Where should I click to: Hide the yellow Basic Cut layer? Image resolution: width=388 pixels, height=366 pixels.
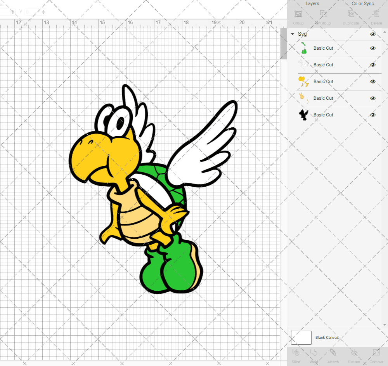pos(372,82)
